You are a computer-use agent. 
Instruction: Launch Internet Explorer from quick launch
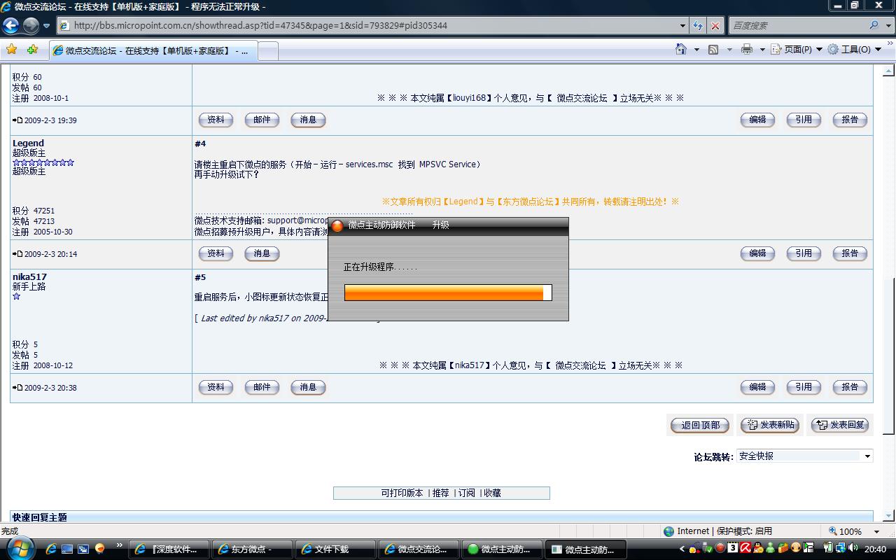click(x=50, y=549)
